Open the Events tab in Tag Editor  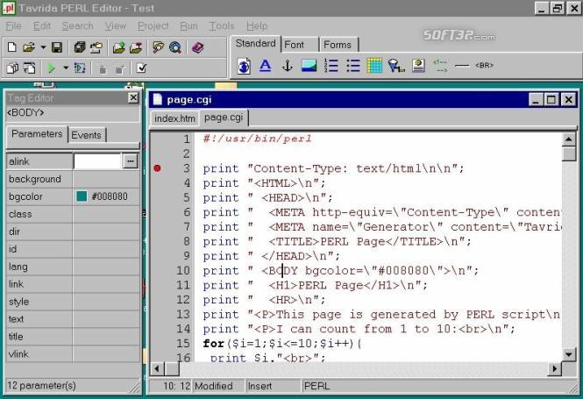pos(86,135)
